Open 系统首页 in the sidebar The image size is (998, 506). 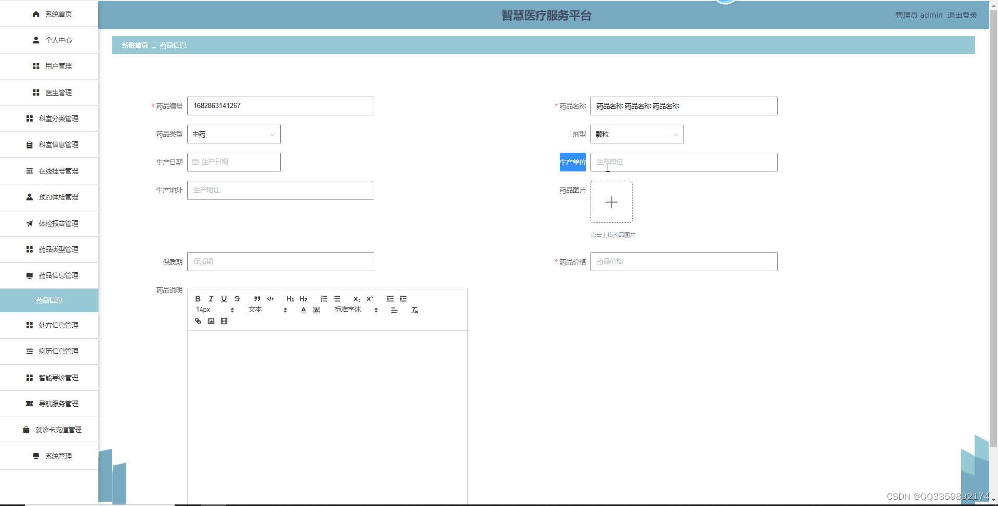tap(49, 14)
